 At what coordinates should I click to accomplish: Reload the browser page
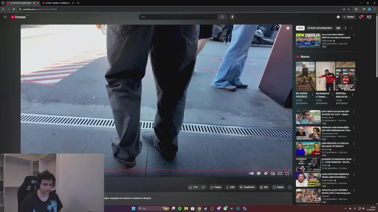point(14,9)
